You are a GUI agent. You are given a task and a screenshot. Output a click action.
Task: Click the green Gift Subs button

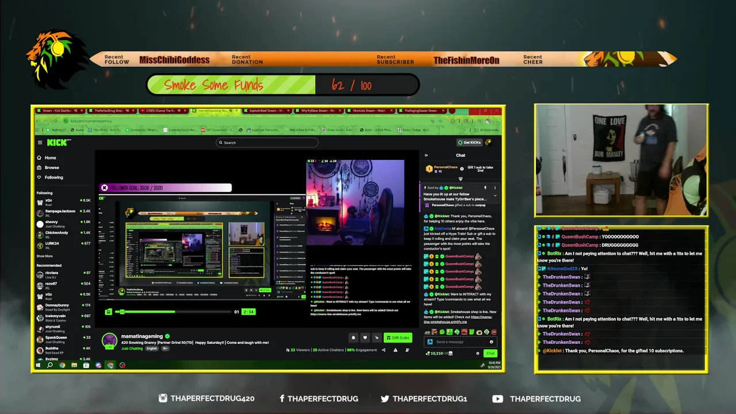[x=398, y=338]
